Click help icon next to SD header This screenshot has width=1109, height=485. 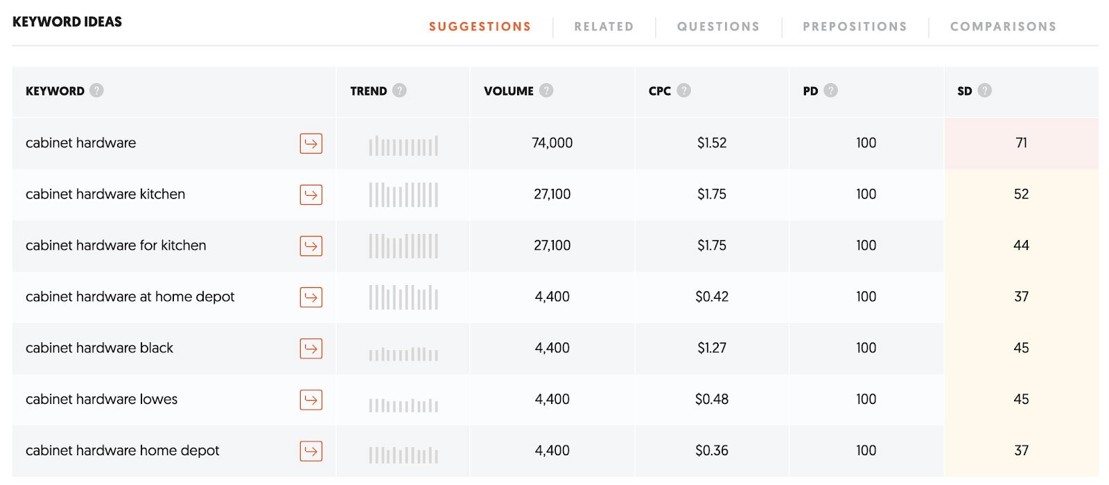click(984, 90)
